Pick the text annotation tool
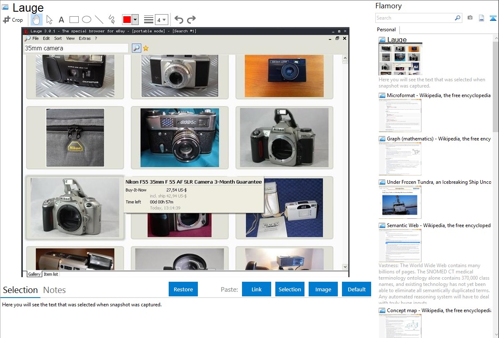Viewport: 499px width, 338px height. click(x=61, y=20)
